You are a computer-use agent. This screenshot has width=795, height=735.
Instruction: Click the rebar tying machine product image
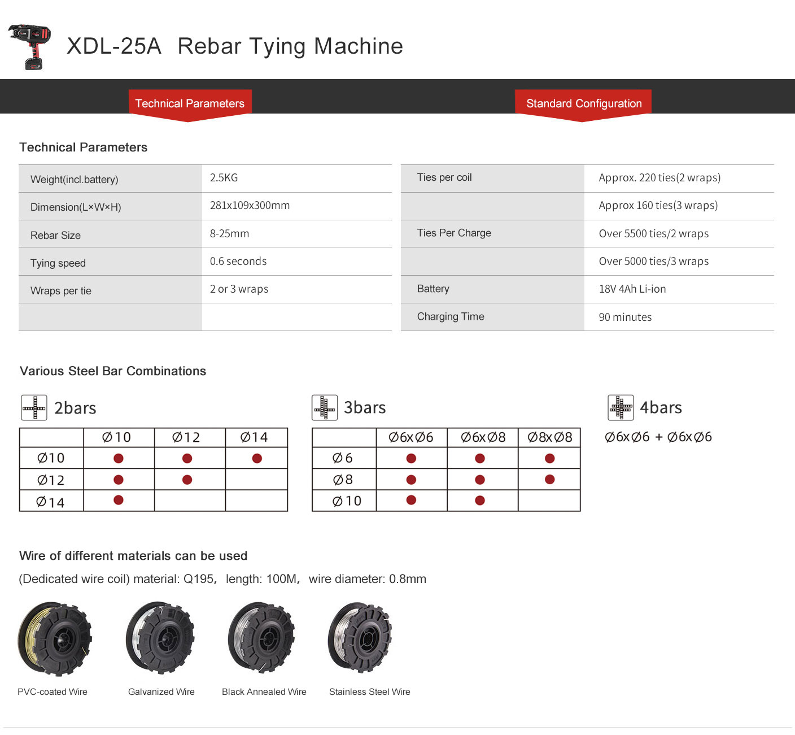click(x=30, y=47)
